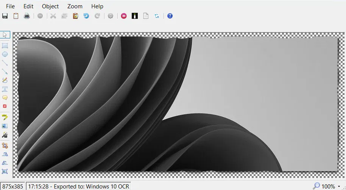This screenshot has width=346, height=190.
Task: Click the torn-edge wallpaper image on canvas
Action: [178, 104]
